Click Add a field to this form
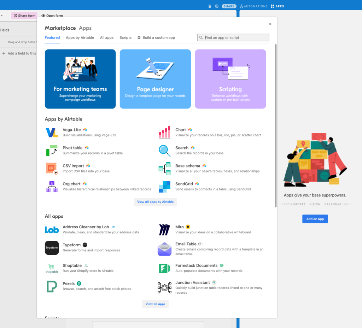 point(19,53)
